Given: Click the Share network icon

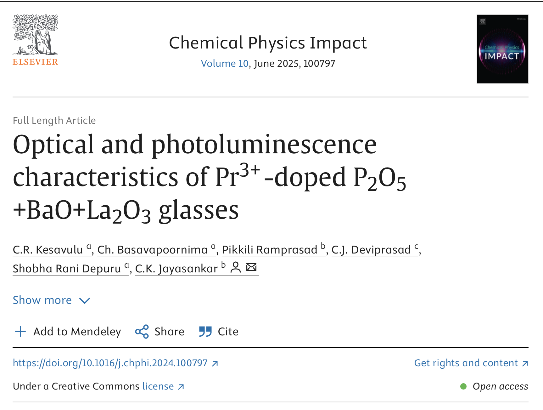Looking at the screenshot, I should (x=142, y=332).
